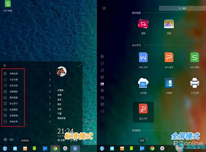Expand the 音乐欣赏 category chevron
This screenshot has width=206, height=152.
[x=50, y=86]
